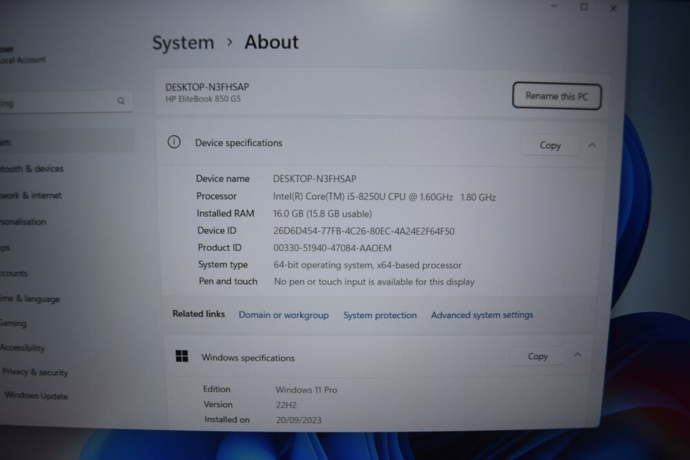Select Installed on date 20/09/2023
The height and width of the screenshot is (460, 690).
[299, 420]
